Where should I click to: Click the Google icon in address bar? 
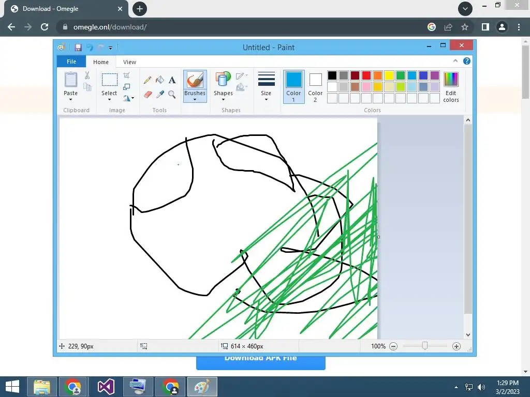click(432, 27)
